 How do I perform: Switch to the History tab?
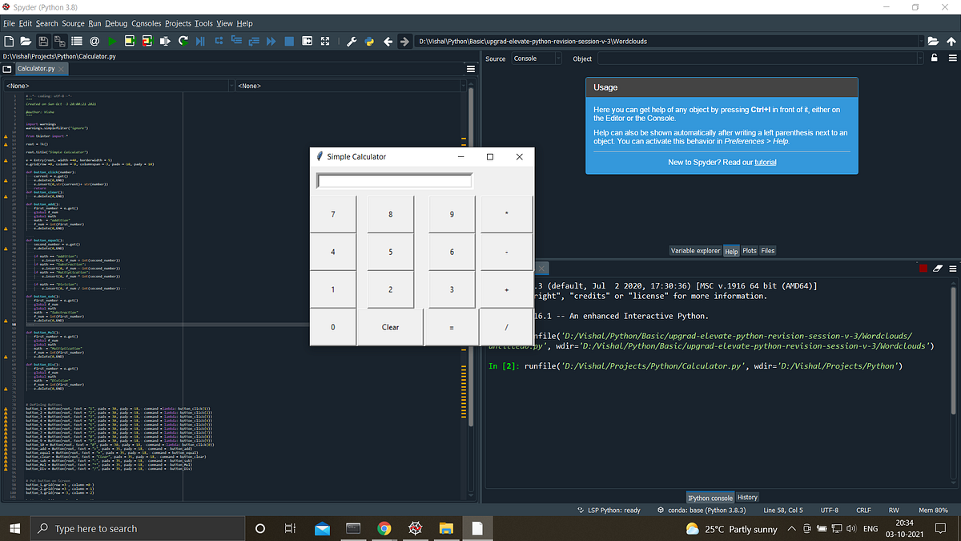(746, 497)
